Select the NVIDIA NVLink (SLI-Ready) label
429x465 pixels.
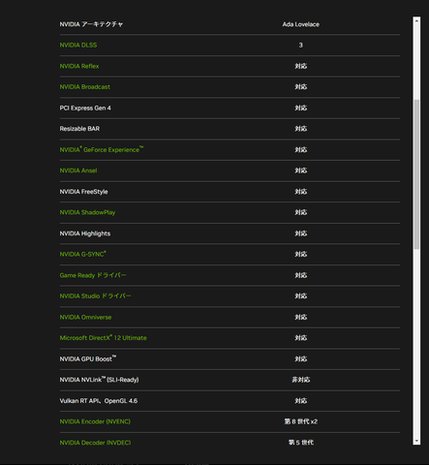(x=99, y=380)
